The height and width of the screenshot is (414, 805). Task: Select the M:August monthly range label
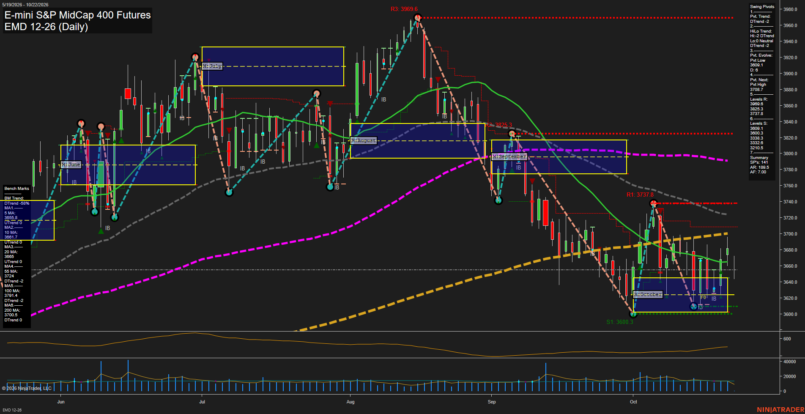pyautogui.click(x=364, y=140)
